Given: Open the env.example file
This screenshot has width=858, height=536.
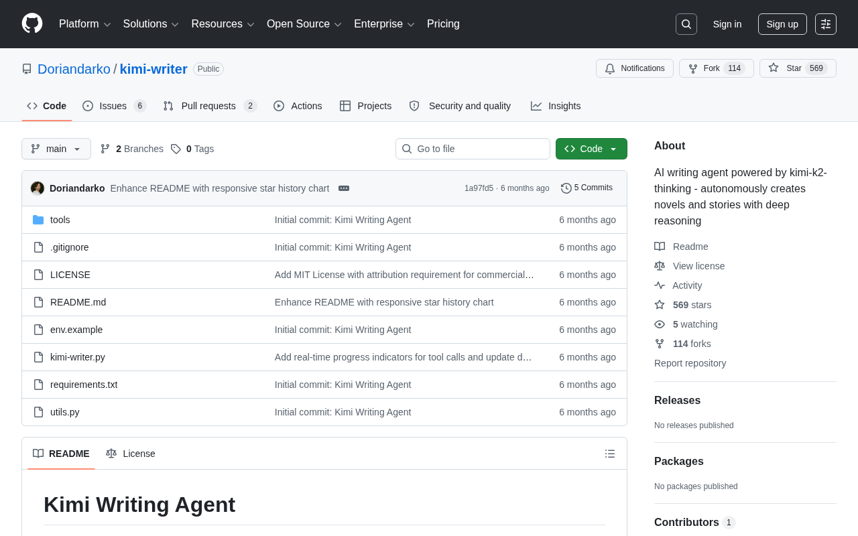Looking at the screenshot, I should coord(76,330).
